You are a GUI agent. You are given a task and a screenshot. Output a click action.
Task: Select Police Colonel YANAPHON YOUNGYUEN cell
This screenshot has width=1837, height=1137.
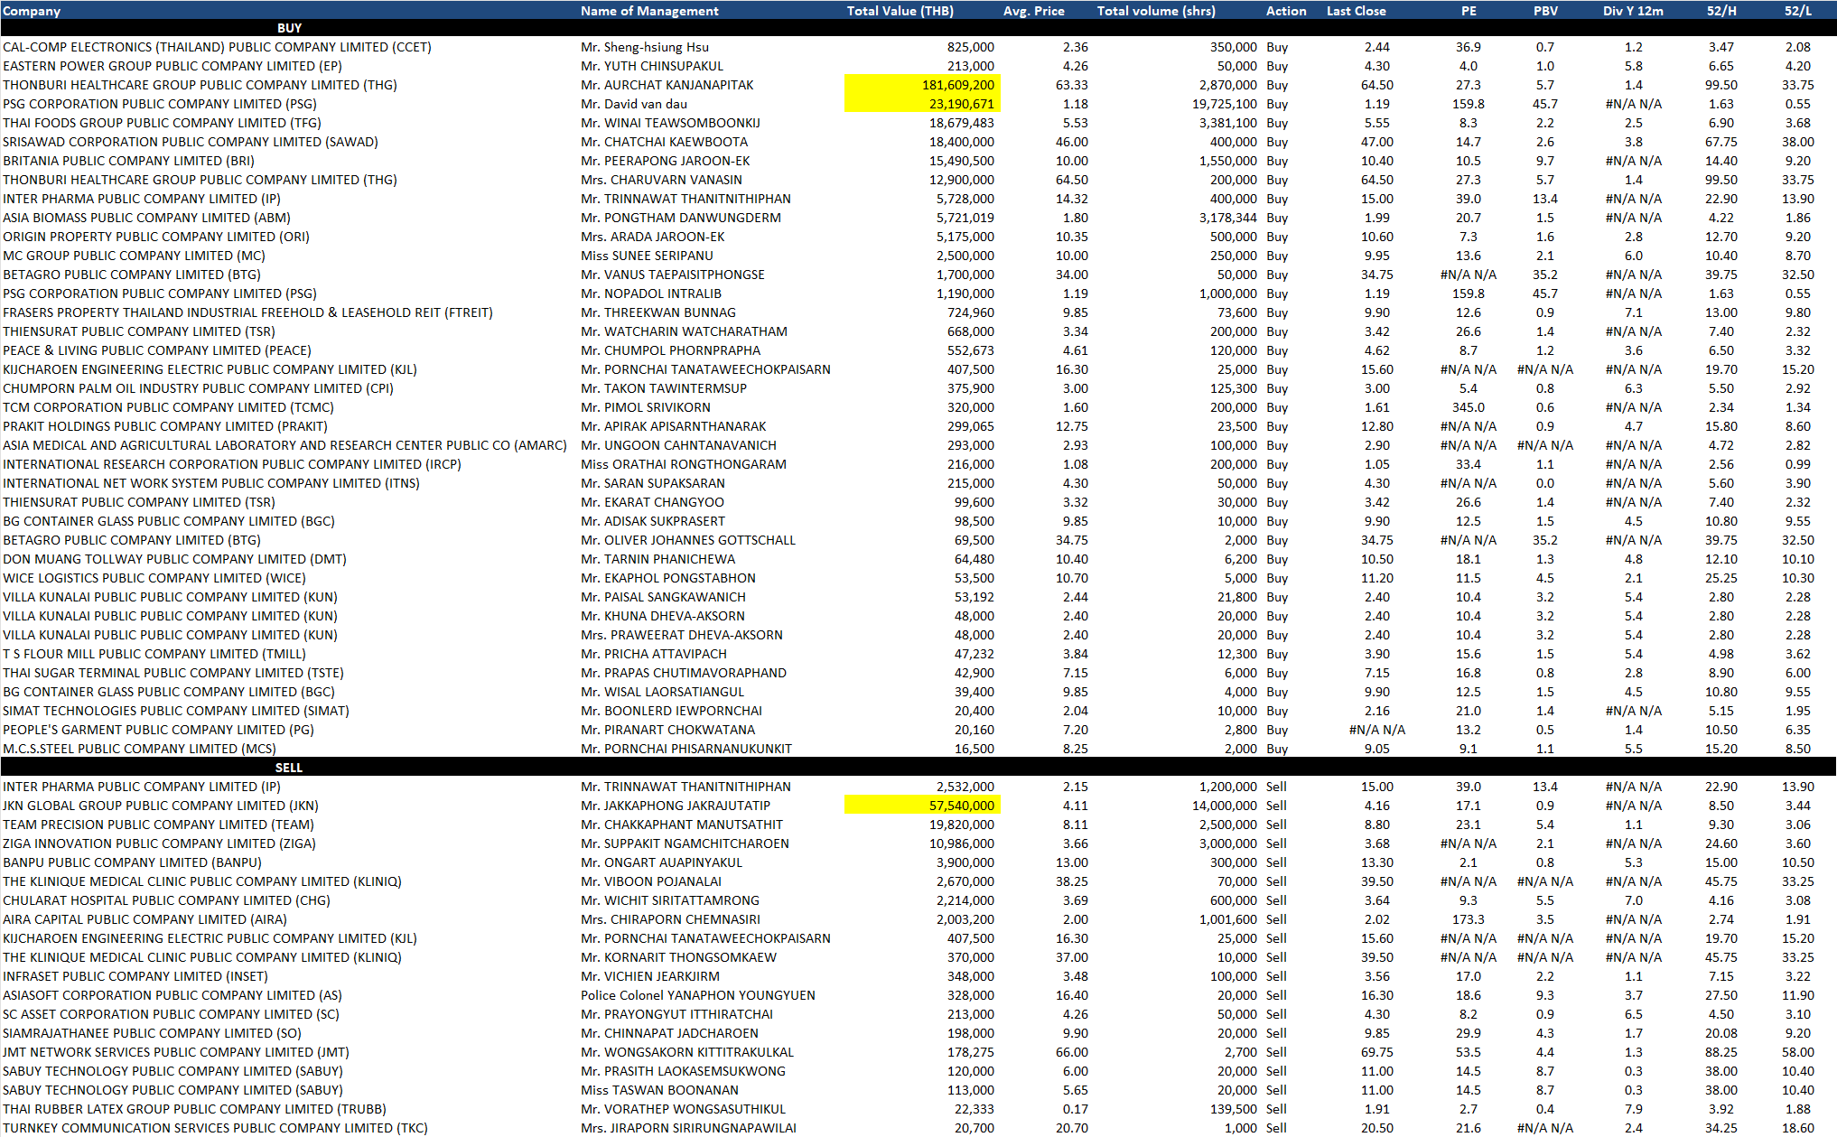tap(697, 995)
